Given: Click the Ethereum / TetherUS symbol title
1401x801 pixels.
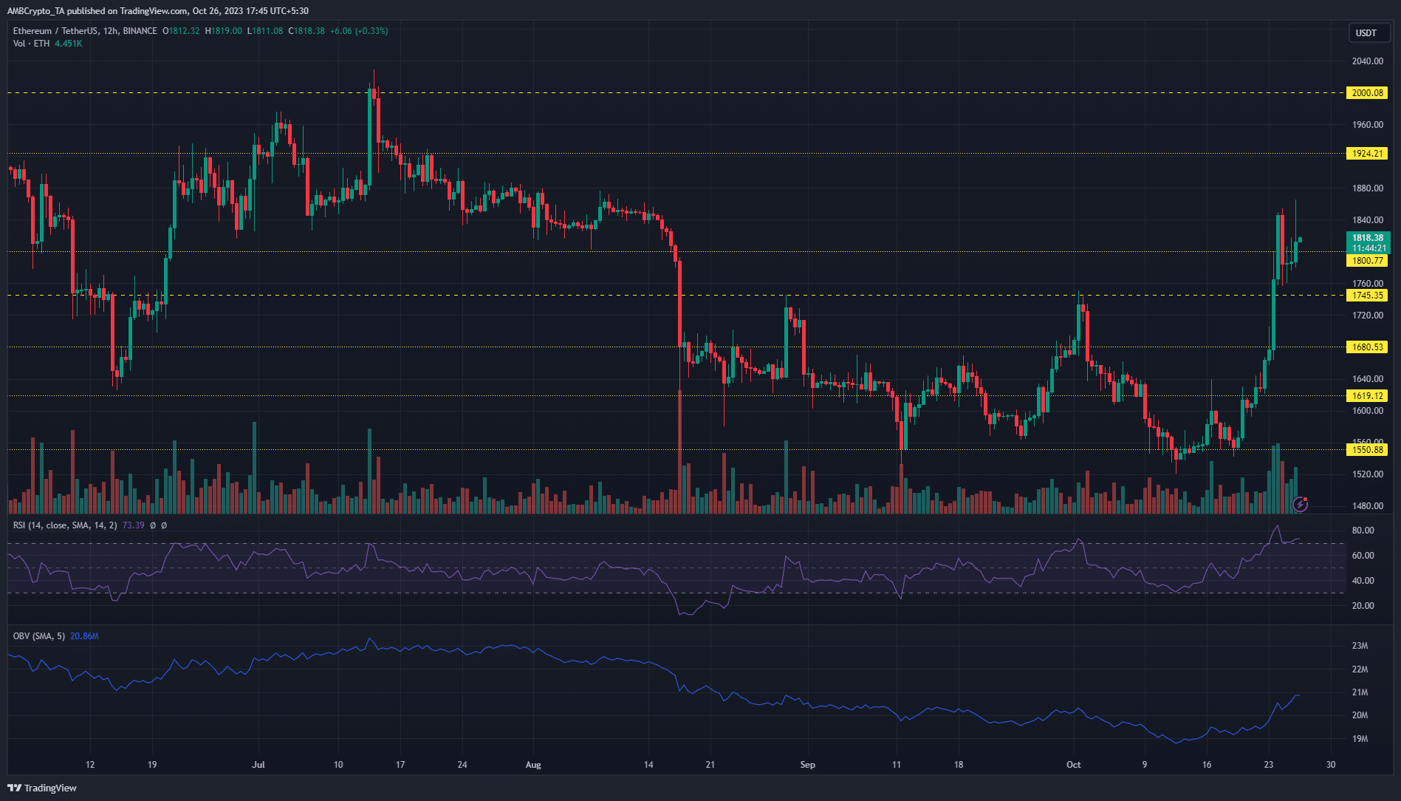Looking at the screenshot, I should coord(55,31).
